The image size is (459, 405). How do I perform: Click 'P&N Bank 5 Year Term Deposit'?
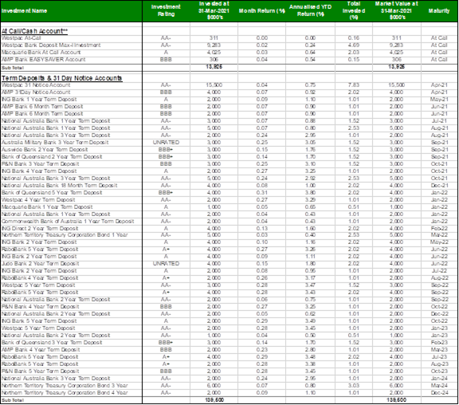click(40, 372)
